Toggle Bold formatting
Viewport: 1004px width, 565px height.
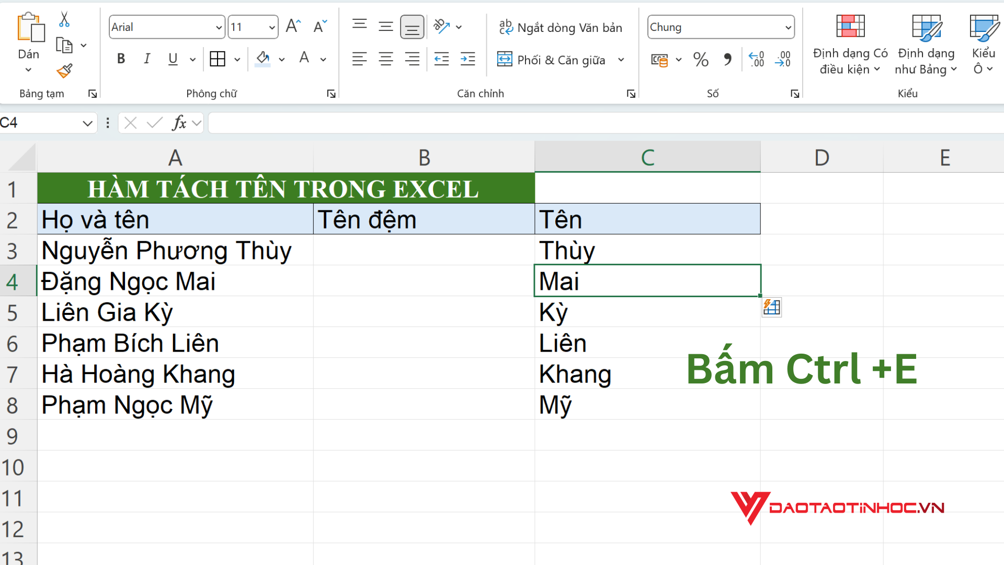point(121,59)
